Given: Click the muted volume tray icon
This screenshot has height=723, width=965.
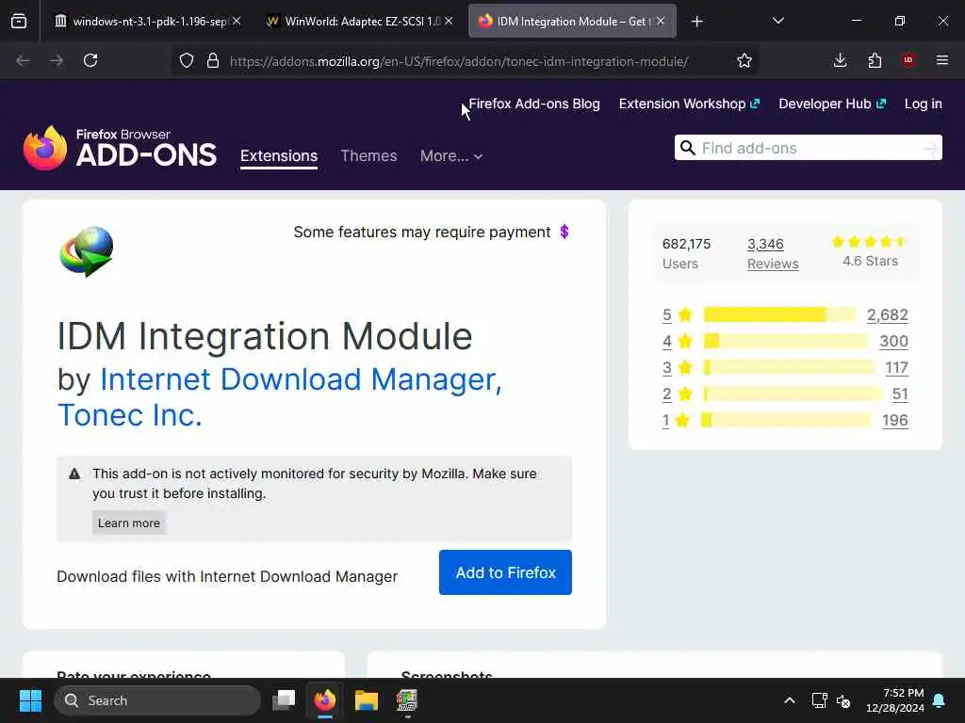Looking at the screenshot, I should (843, 700).
